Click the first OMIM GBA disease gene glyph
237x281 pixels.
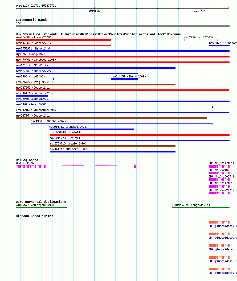pos(219,222)
